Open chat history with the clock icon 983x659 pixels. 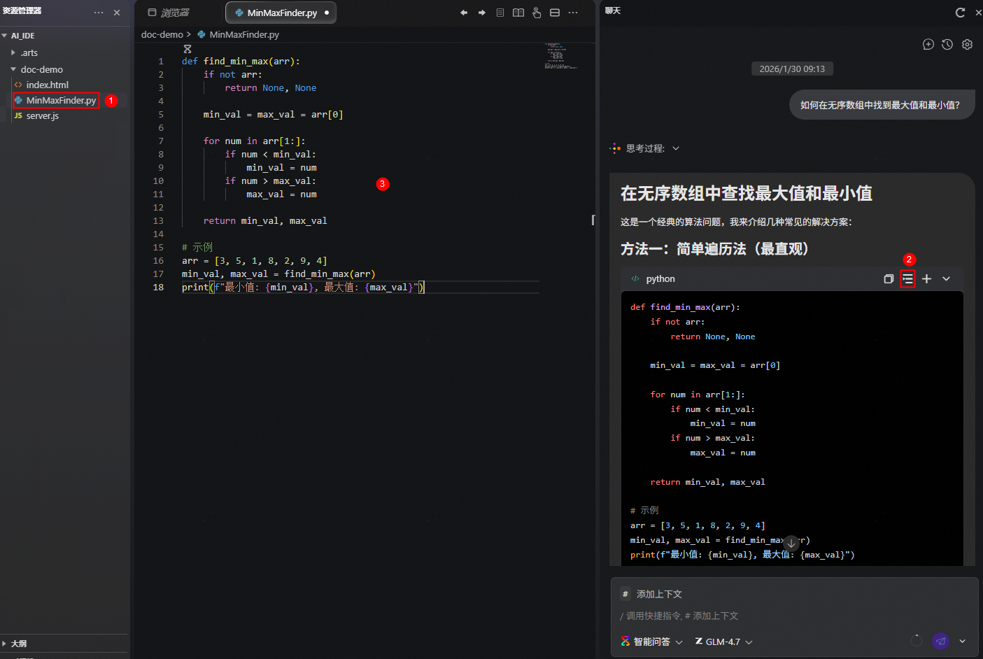pos(947,44)
